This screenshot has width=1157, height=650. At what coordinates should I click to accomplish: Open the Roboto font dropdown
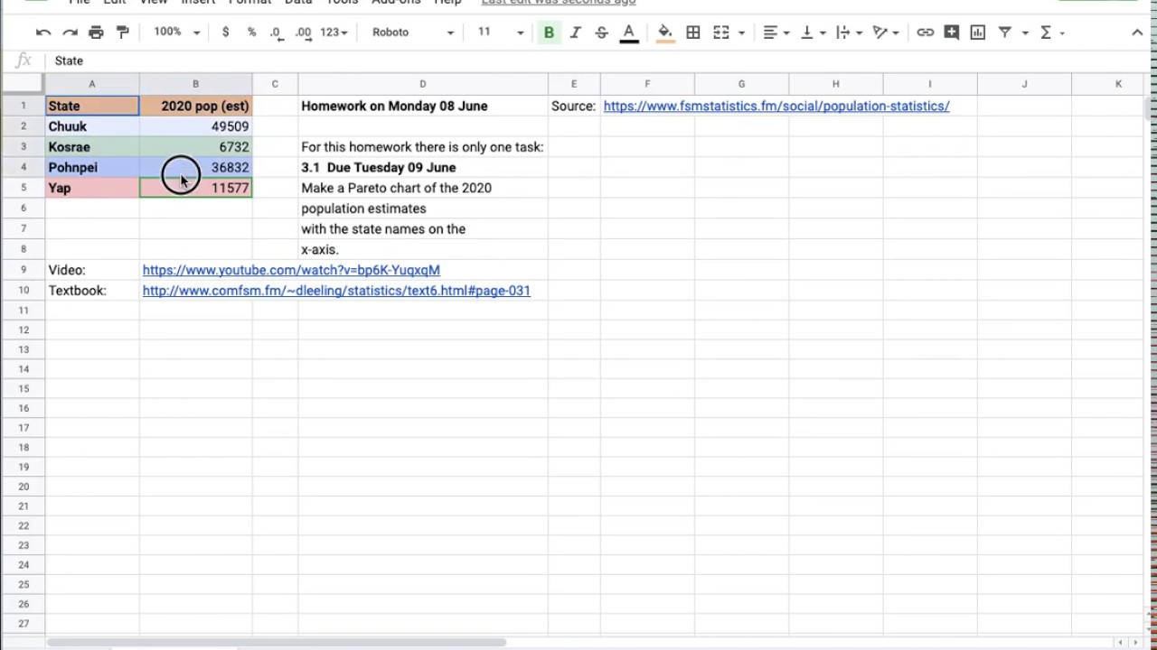(412, 32)
